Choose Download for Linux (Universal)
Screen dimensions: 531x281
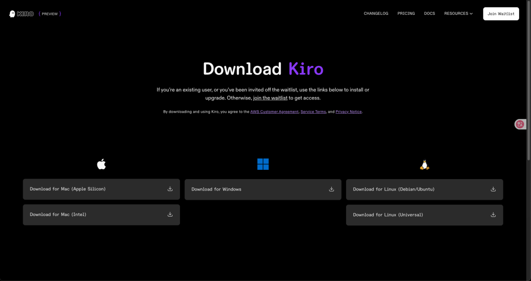(x=424, y=215)
